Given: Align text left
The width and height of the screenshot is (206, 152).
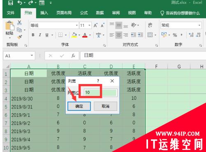Looking at the screenshot, I should point(112,35).
